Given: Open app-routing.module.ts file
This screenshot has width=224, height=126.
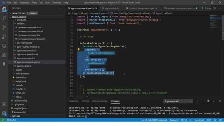Looking at the screenshot, I should (28, 47).
